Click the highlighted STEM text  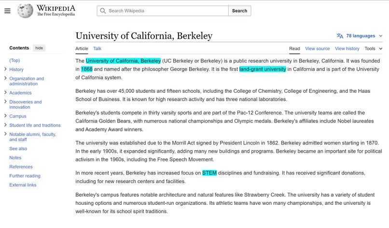[x=209, y=173]
